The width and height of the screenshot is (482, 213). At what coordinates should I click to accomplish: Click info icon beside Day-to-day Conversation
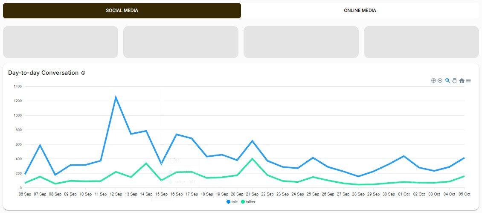coord(83,73)
